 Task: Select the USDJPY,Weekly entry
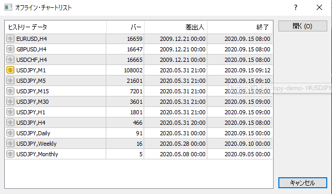coord(139,144)
